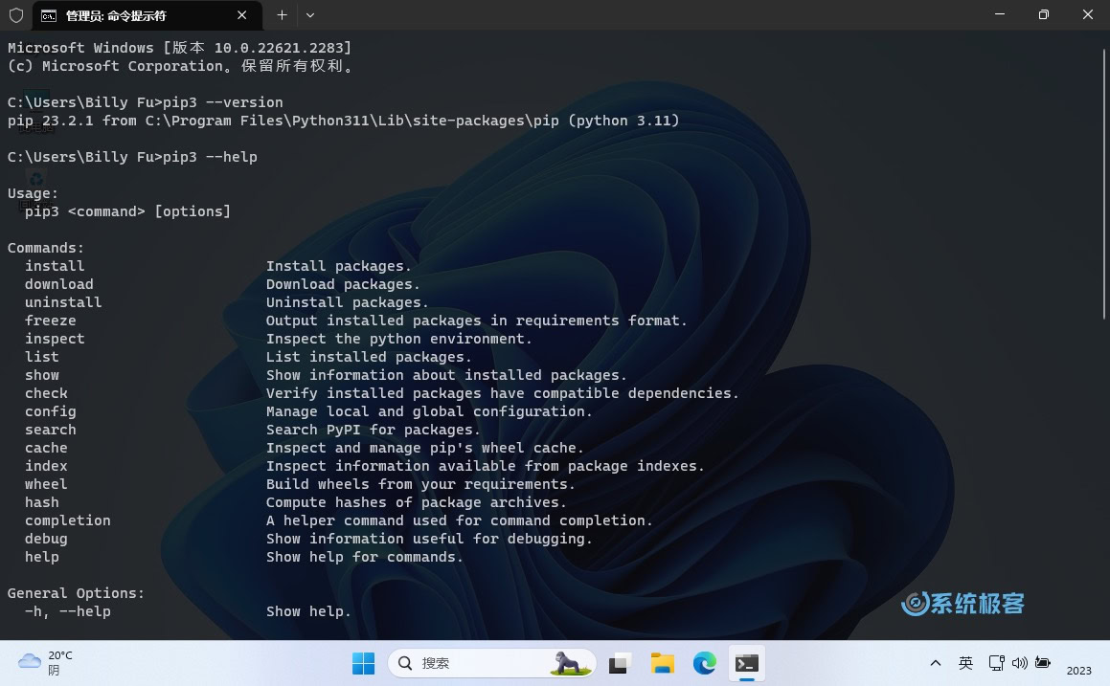Click the Windows Start button
Viewport: 1110px width, 686px height.
pyautogui.click(x=363, y=663)
